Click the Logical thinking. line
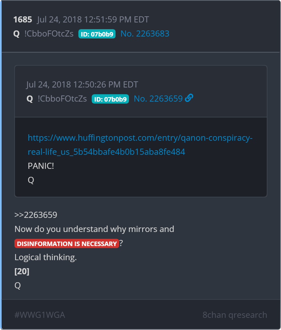 click(46, 257)
